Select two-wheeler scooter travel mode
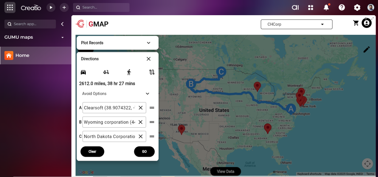Image resolution: width=378 pixels, height=177 pixels. click(x=106, y=72)
